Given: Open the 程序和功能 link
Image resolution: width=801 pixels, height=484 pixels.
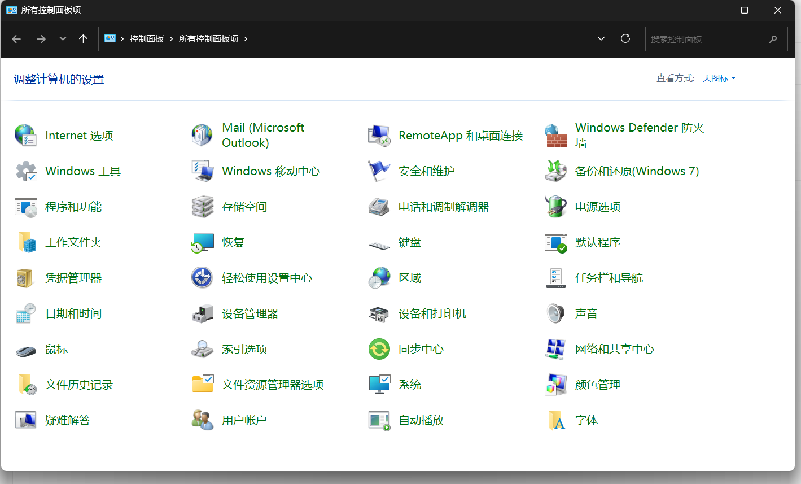Looking at the screenshot, I should point(73,207).
